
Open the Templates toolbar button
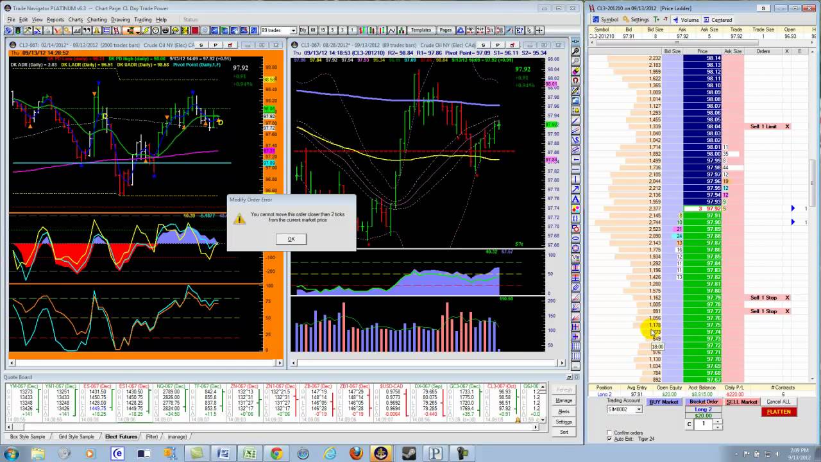click(x=421, y=30)
